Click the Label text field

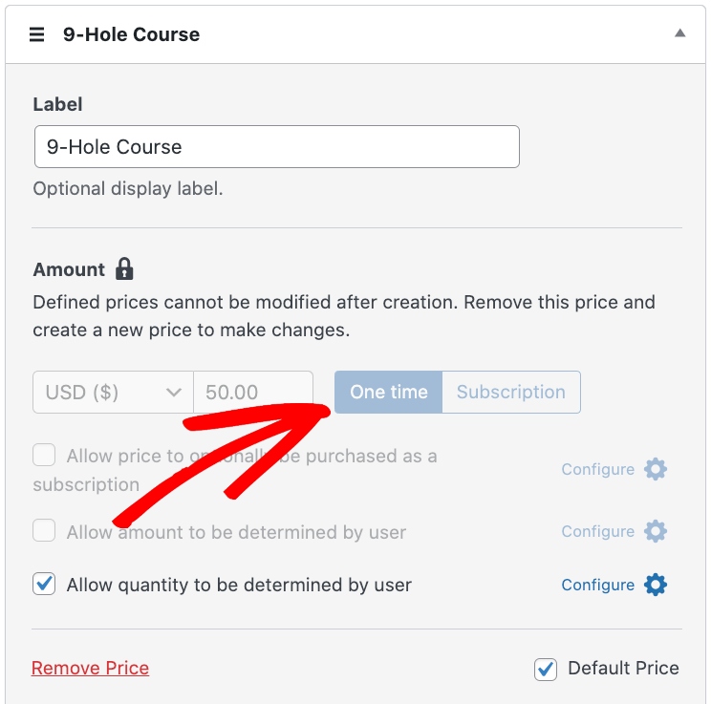tap(276, 147)
